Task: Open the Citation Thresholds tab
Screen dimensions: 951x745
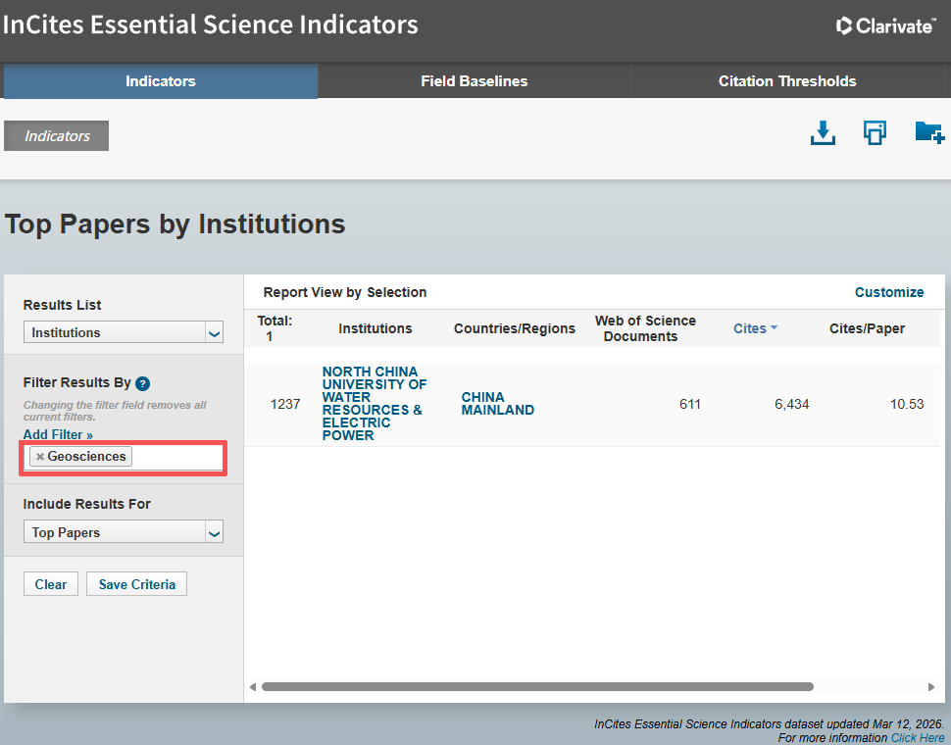Action: pos(787,81)
